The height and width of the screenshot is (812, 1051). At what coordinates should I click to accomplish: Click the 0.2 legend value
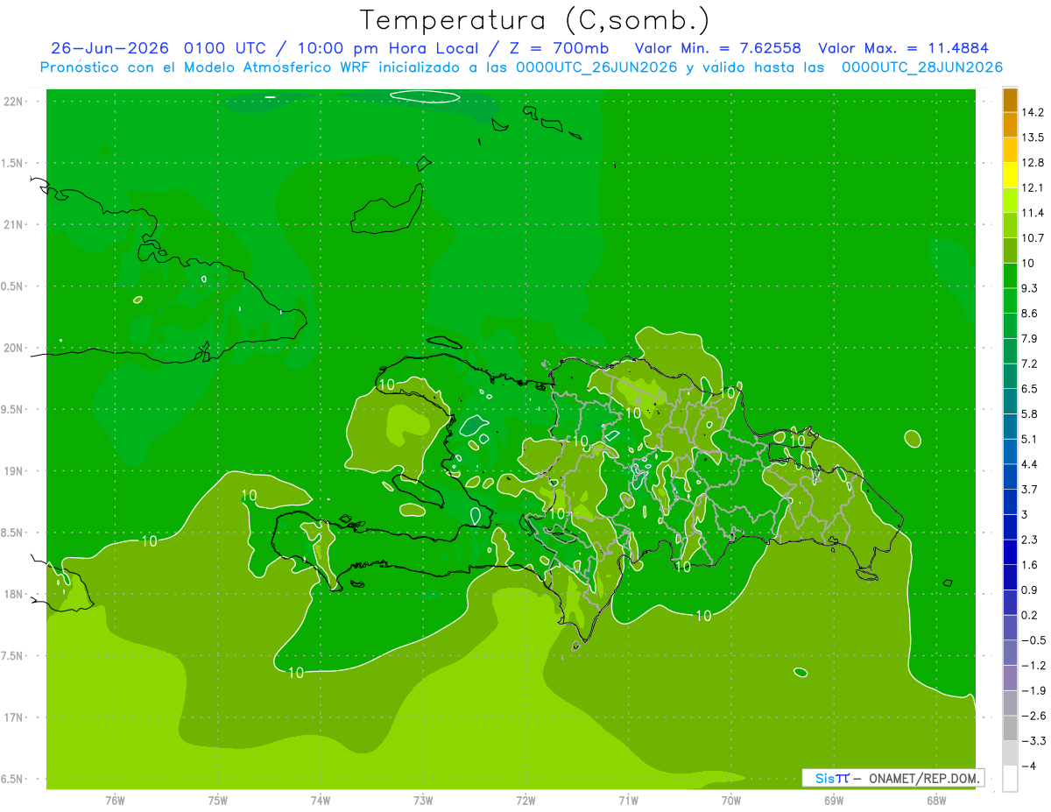pos(1029,615)
